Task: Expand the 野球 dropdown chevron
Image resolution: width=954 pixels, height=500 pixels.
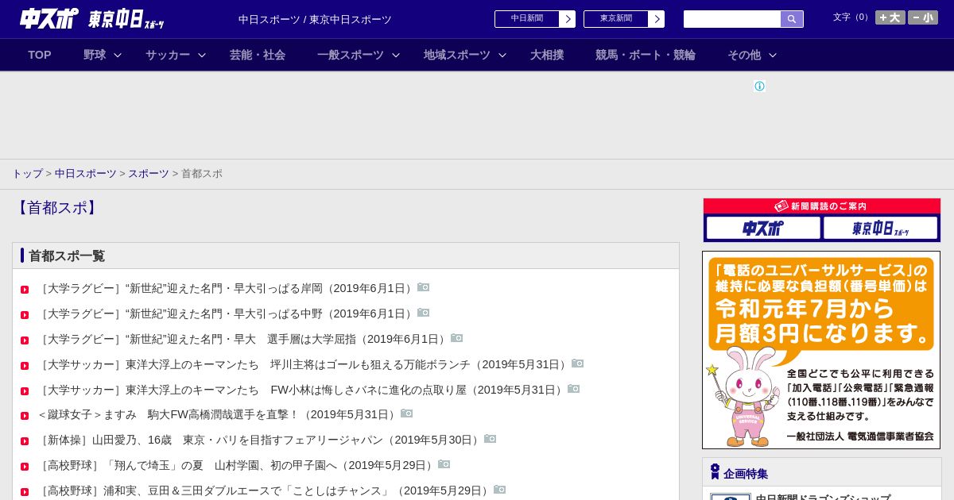Action: tap(118, 55)
